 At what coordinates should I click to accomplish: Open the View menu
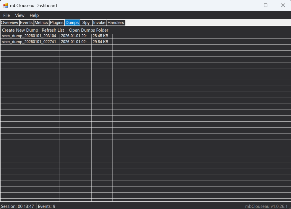click(x=19, y=15)
